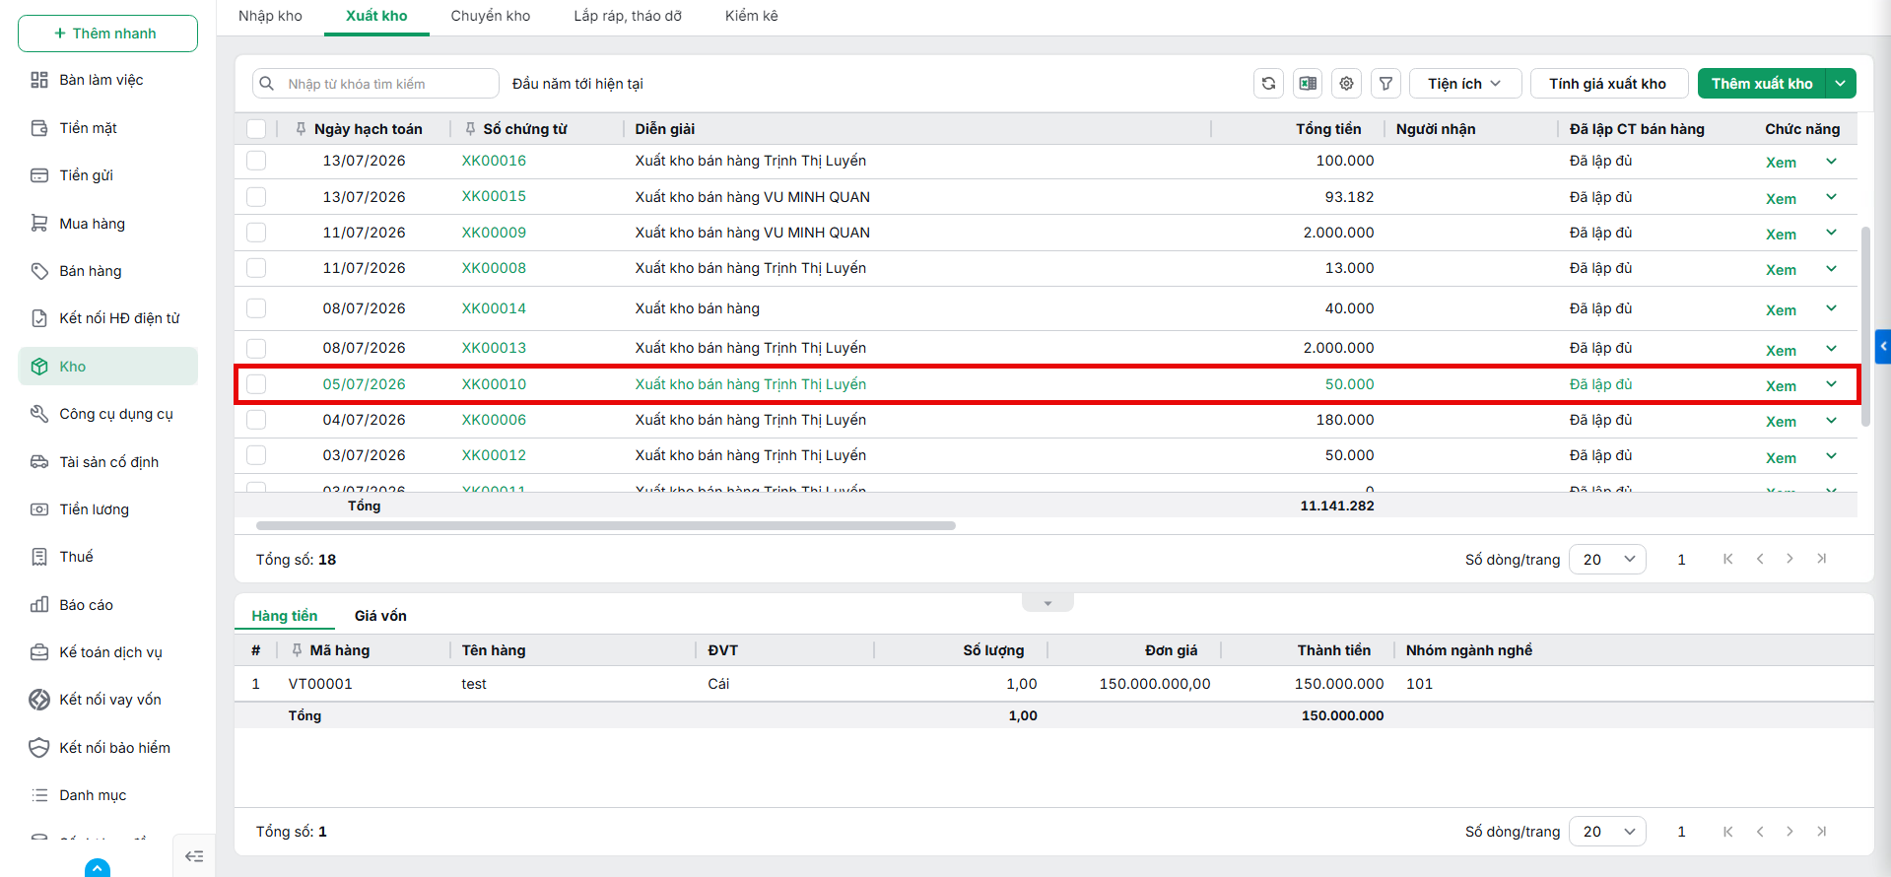This screenshot has height=877, width=1891.
Task: Check the box for voucher XK00016
Action: (256, 161)
